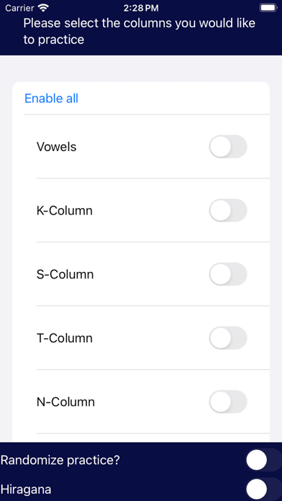Flip the Hiragana switch
Viewport: 282px width, 501px height.
[263, 489]
